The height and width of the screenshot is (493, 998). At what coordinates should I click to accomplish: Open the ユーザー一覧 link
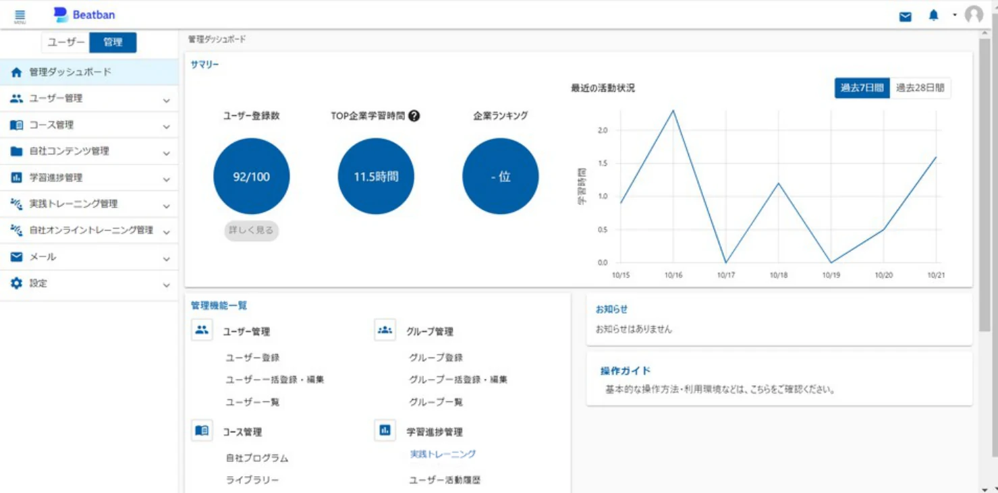pyautogui.click(x=252, y=402)
